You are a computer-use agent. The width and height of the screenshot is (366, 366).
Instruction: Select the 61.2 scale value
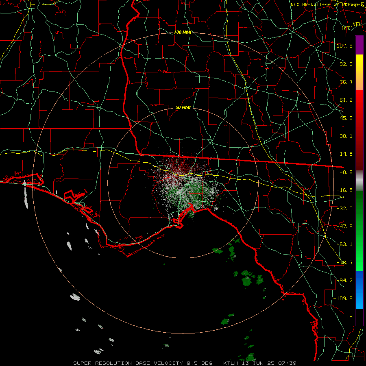[346, 100]
